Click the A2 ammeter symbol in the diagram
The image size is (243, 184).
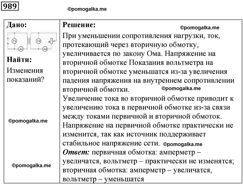click(45, 49)
